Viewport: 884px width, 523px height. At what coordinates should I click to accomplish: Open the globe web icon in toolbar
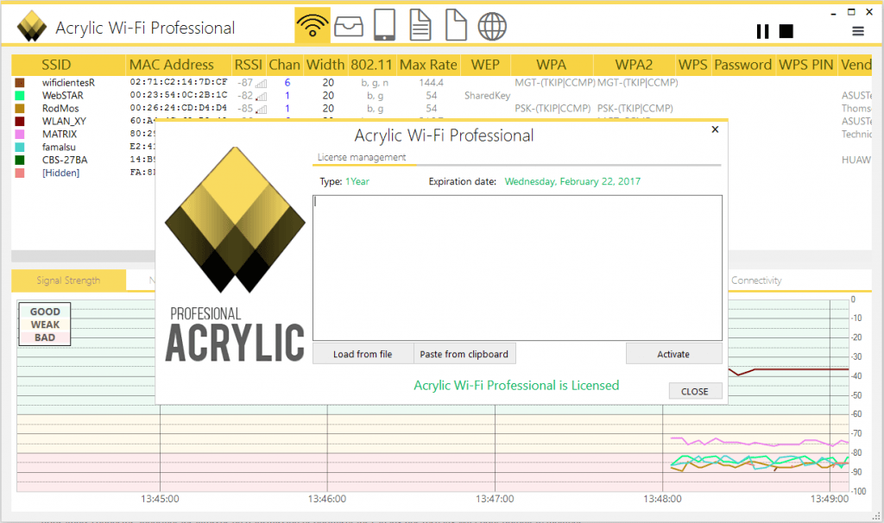pyautogui.click(x=492, y=26)
